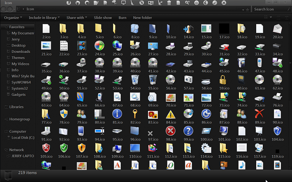292x182 pixels.
Task: Open the Share with dropdown
Action: coord(77,18)
